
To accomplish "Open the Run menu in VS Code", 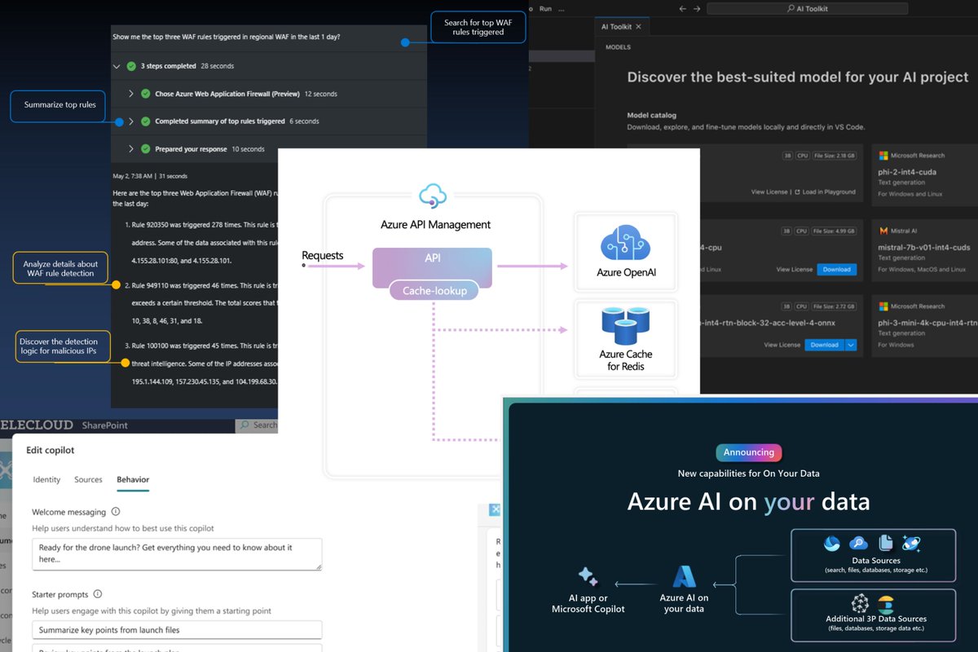I will pyautogui.click(x=545, y=8).
